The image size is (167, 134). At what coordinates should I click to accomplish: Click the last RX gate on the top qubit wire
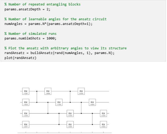(81, 91)
